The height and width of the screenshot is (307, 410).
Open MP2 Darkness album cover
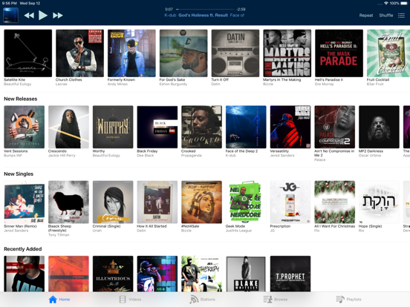(x=379, y=127)
